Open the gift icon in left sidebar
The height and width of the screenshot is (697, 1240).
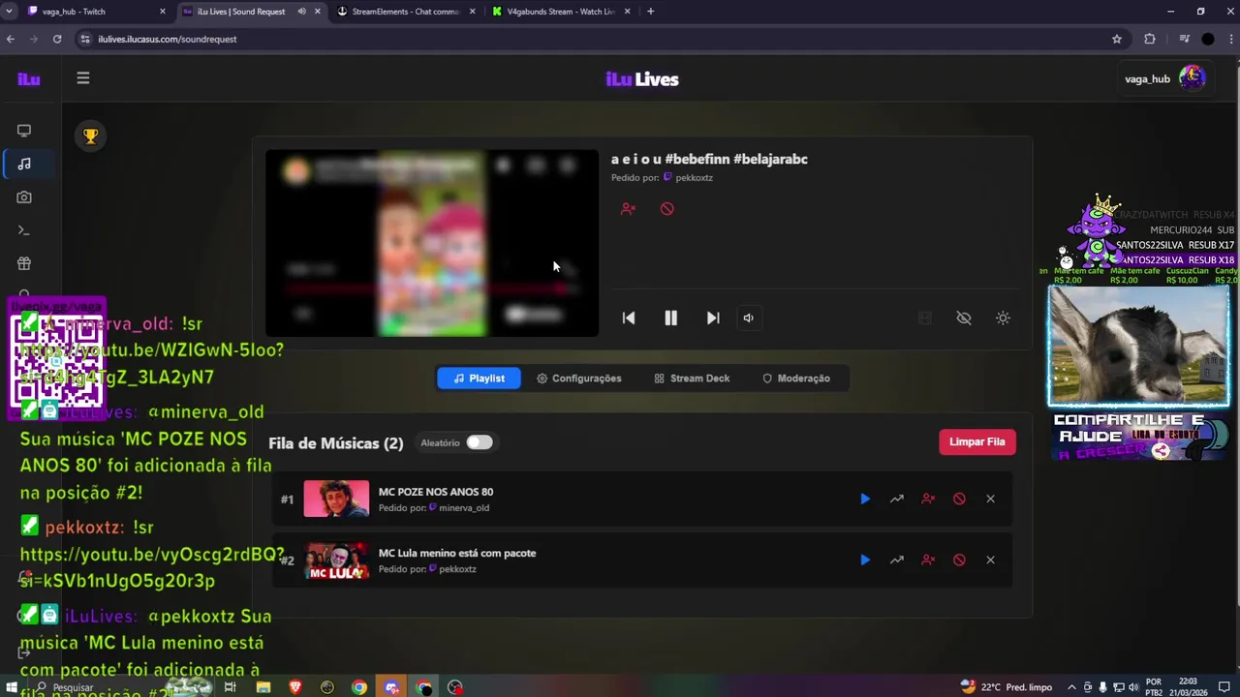(x=24, y=263)
